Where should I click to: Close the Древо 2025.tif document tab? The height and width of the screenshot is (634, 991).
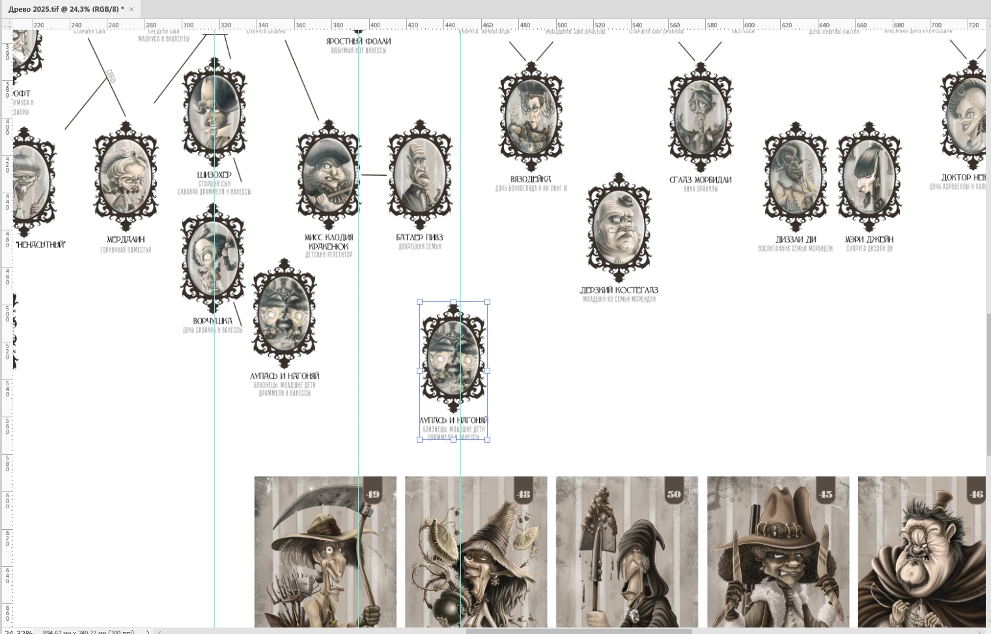(x=132, y=9)
